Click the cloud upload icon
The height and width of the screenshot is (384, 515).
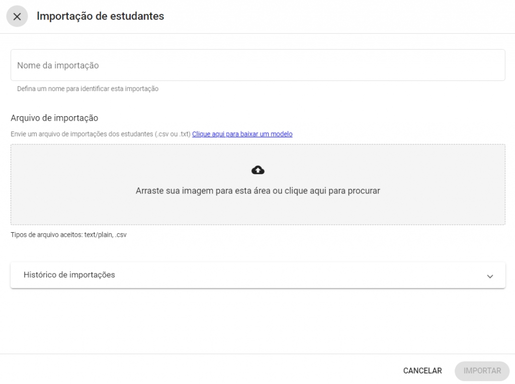[257, 170]
